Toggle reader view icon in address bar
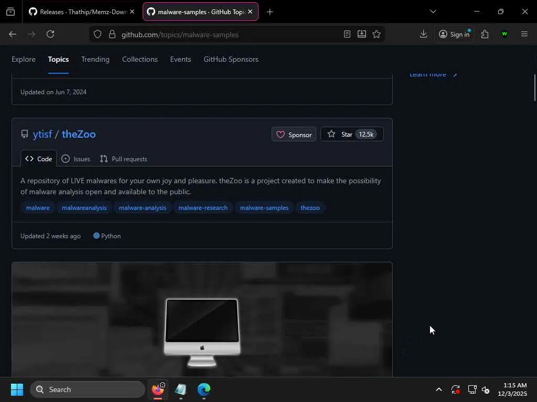 [x=347, y=34]
